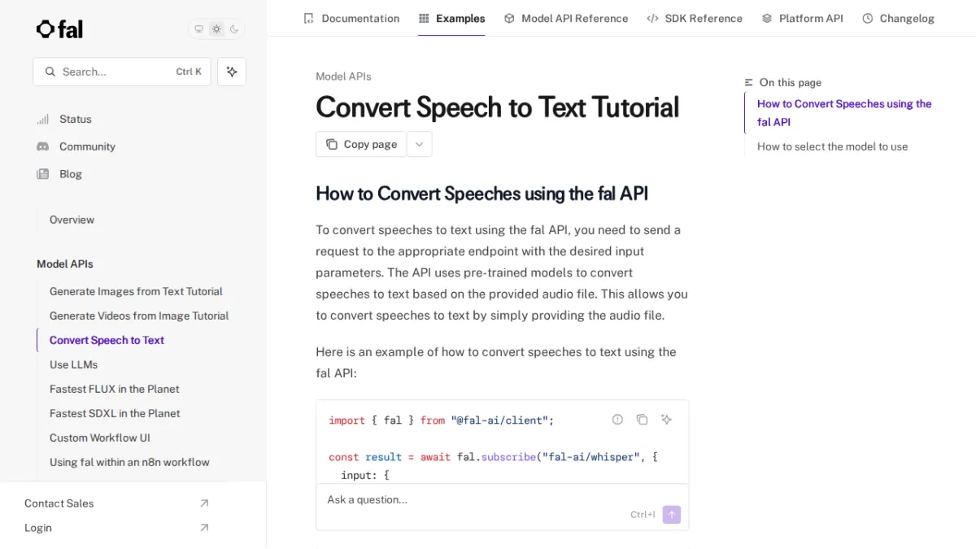Open the Changelog tab
This screenshot has height=549, width=976.
(x=899, y=18)
